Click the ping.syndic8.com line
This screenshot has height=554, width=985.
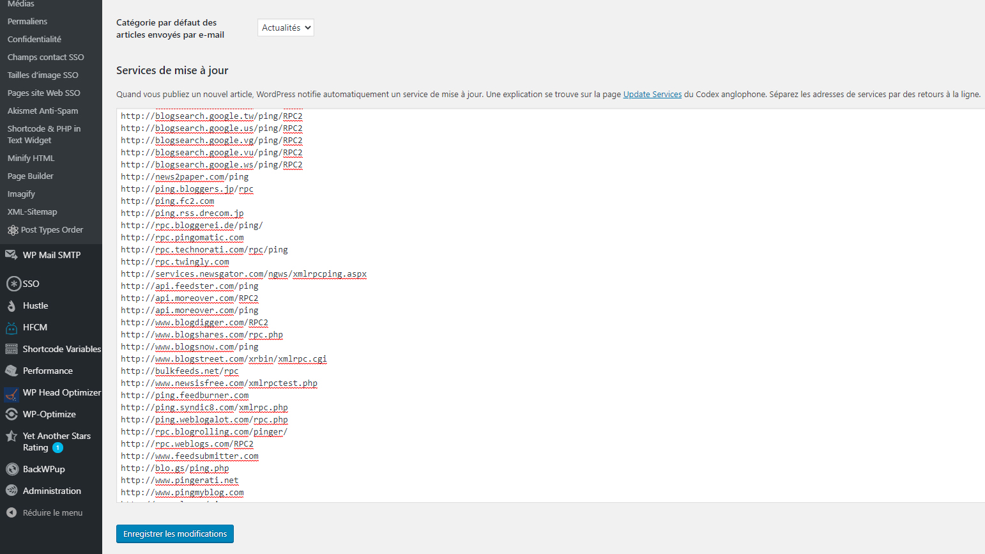[x=204, y=408]
